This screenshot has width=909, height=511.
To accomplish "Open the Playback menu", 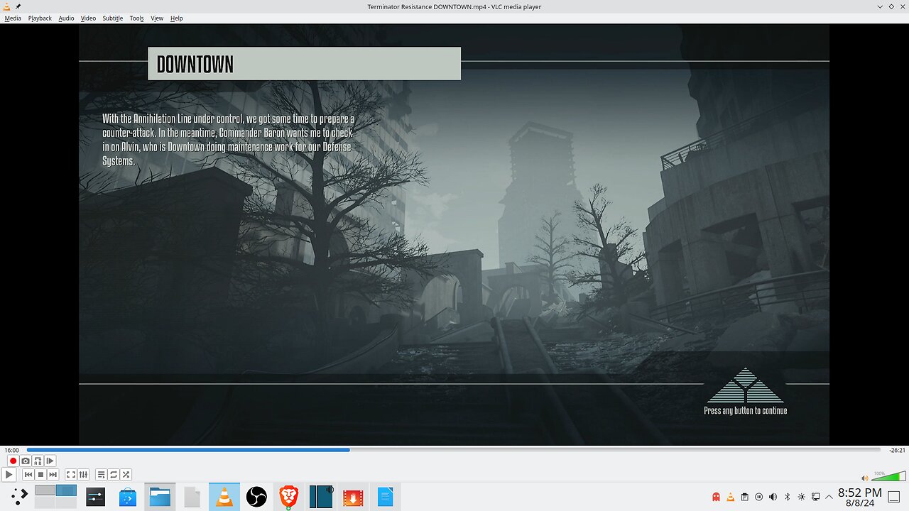I will 40,18.
